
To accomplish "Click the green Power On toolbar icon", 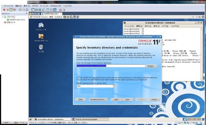I will click(x=11, y=10).
